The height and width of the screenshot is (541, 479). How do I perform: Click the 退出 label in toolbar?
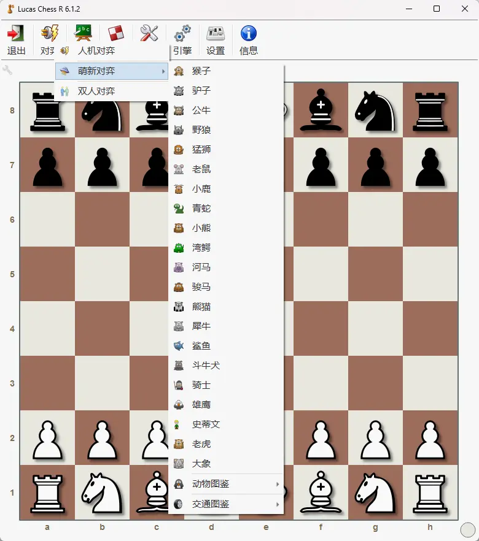pyautogui.click(x=16, y=51)
